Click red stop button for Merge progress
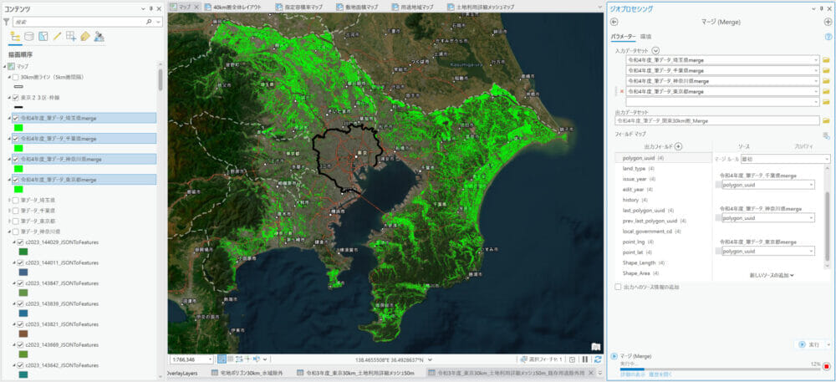836x382 pixels. point(827,367)
